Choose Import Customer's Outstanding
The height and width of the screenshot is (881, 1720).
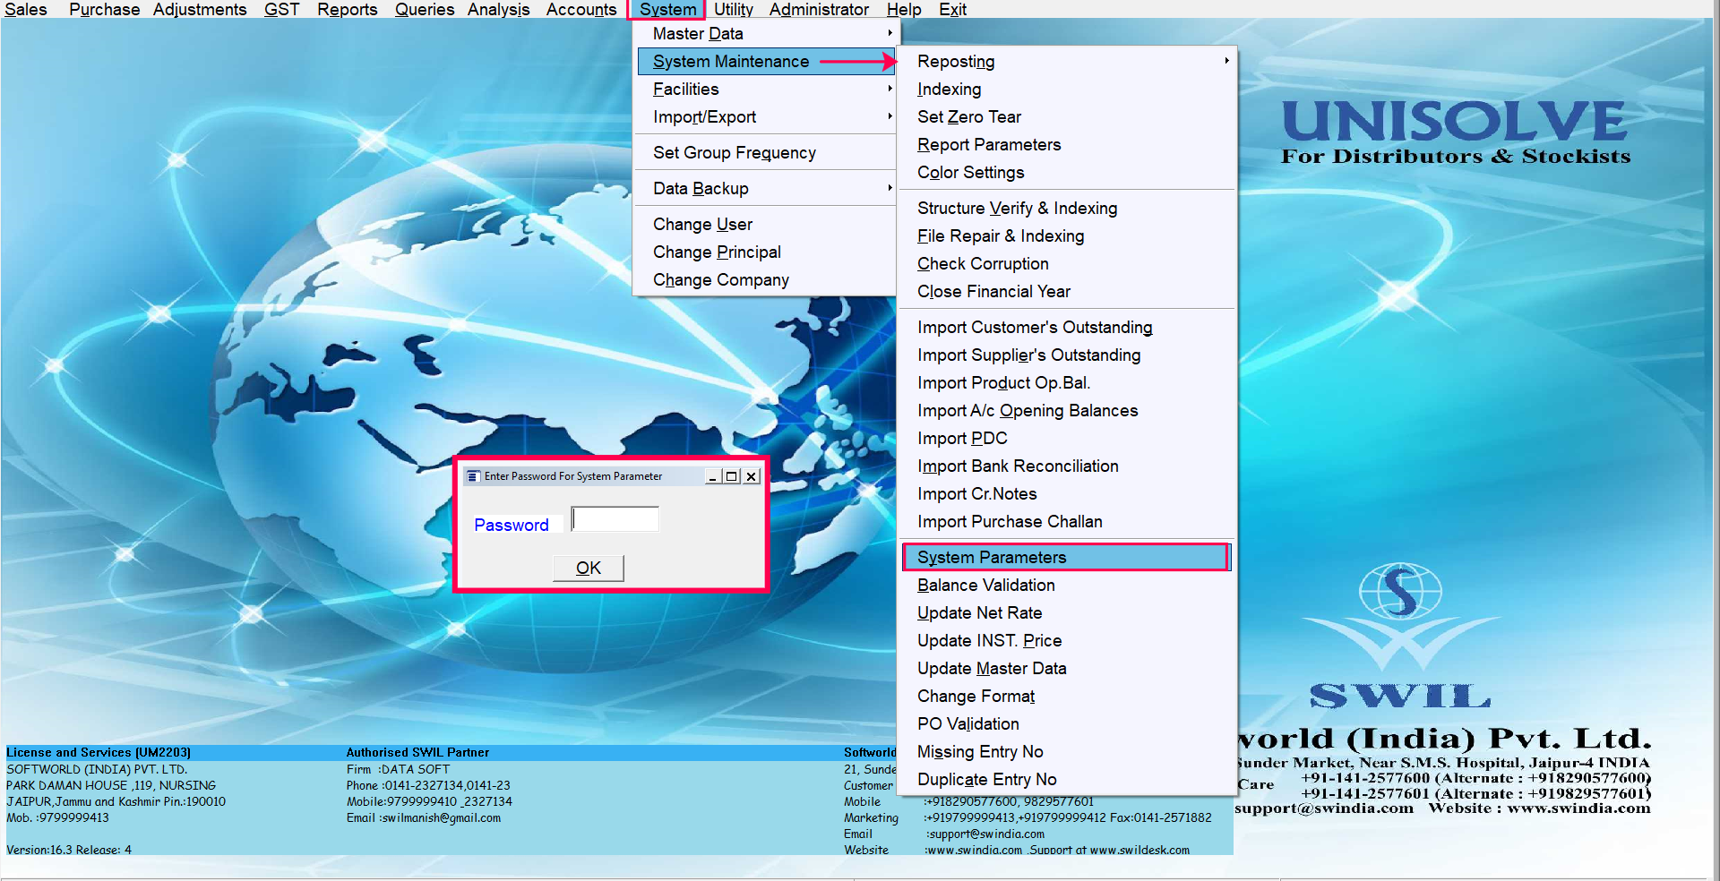click(x=1067, y=327)
